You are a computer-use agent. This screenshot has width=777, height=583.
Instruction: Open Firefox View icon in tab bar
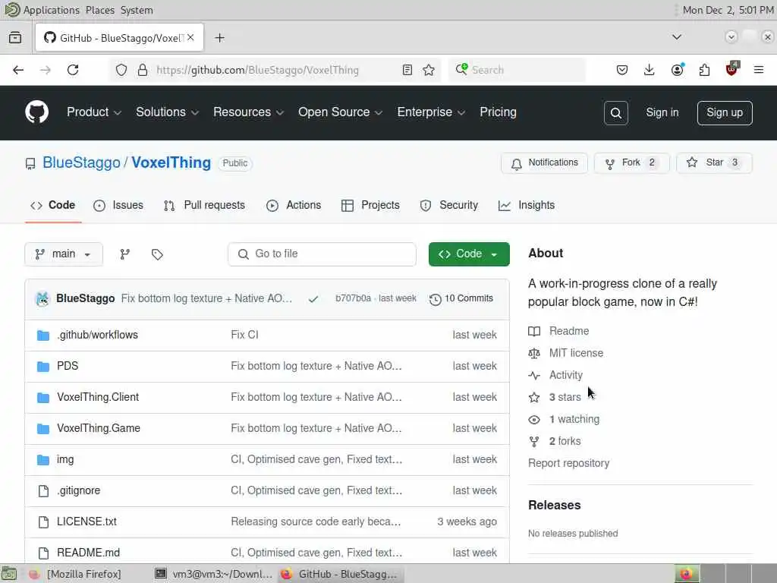15,38
